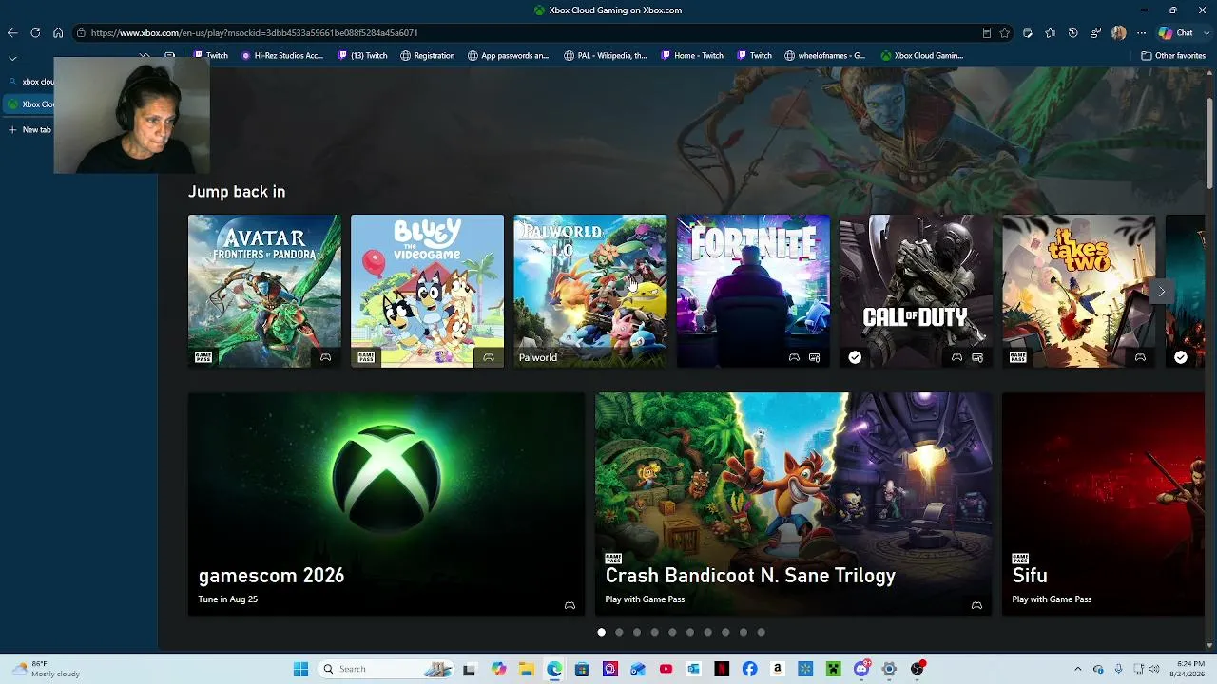Click the controller icon on the Crash Bandicoot banner
Image resolution: width=1217 pixels, height=684 pixels.
tap(976, 605)
